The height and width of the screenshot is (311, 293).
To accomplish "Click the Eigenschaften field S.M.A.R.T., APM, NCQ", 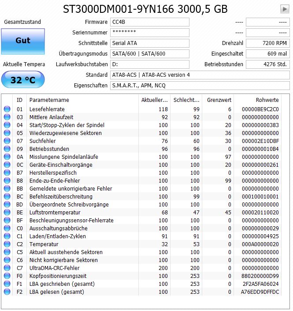I will tap(200, 86).
